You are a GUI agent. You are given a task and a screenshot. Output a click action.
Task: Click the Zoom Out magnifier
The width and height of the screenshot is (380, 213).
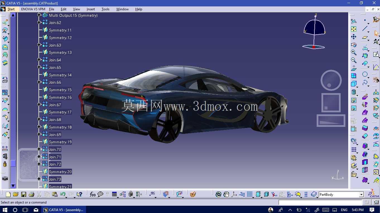click(354, 60)
